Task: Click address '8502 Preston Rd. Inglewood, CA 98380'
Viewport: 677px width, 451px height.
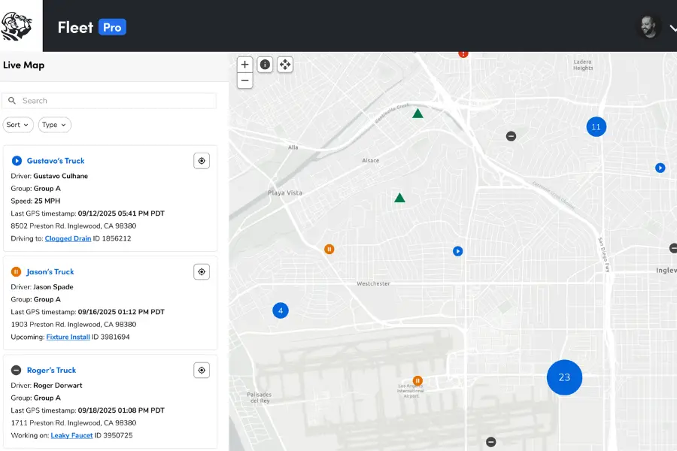Action: (x=74, y=226)
